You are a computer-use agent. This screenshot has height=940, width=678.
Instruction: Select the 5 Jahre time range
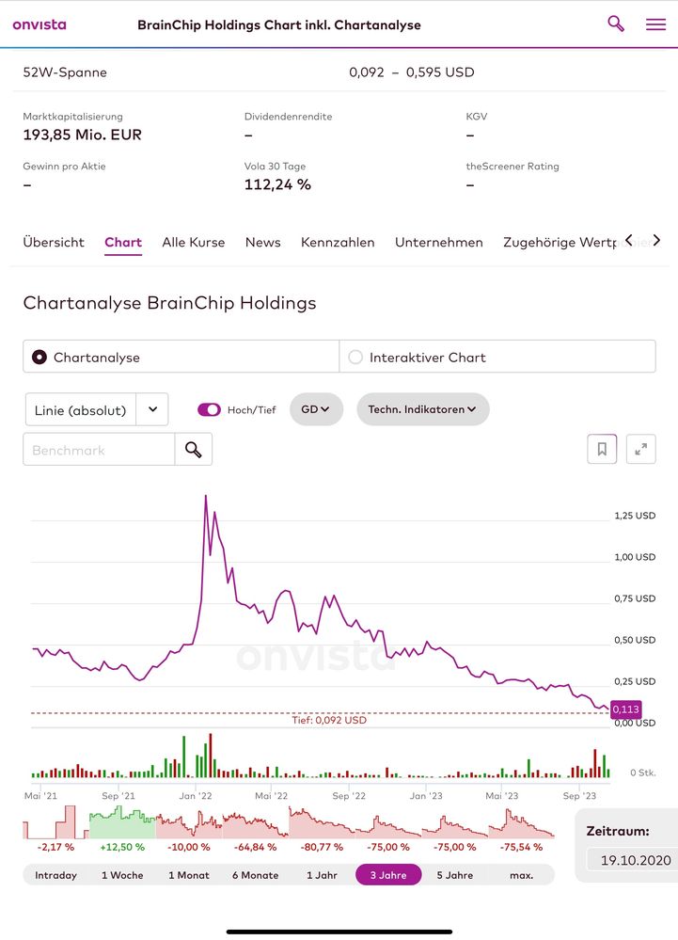[x=454, y=875]
